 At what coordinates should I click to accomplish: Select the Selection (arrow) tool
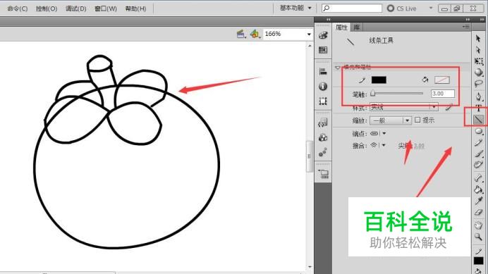(478, 39)
